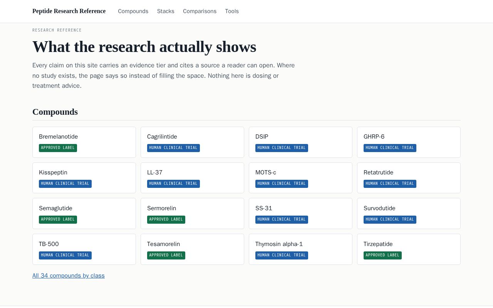Click the 'What the research actually shows' heading

click(x=144, y=47)
